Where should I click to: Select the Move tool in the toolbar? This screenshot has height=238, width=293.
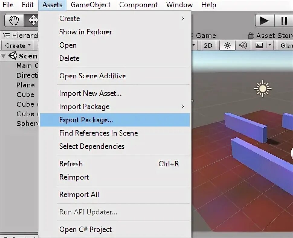pyautogui.click(x=33, y=20)
